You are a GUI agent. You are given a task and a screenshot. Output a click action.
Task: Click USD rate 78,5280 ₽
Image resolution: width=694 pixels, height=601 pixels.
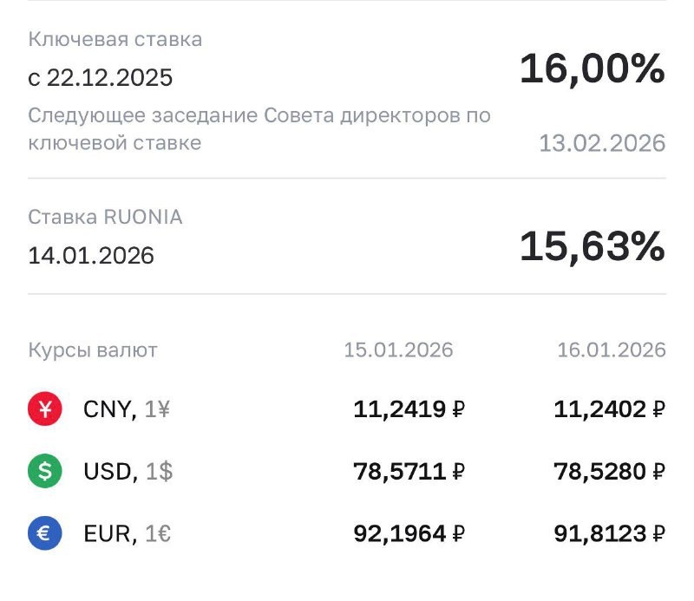(x=609, y=472)
